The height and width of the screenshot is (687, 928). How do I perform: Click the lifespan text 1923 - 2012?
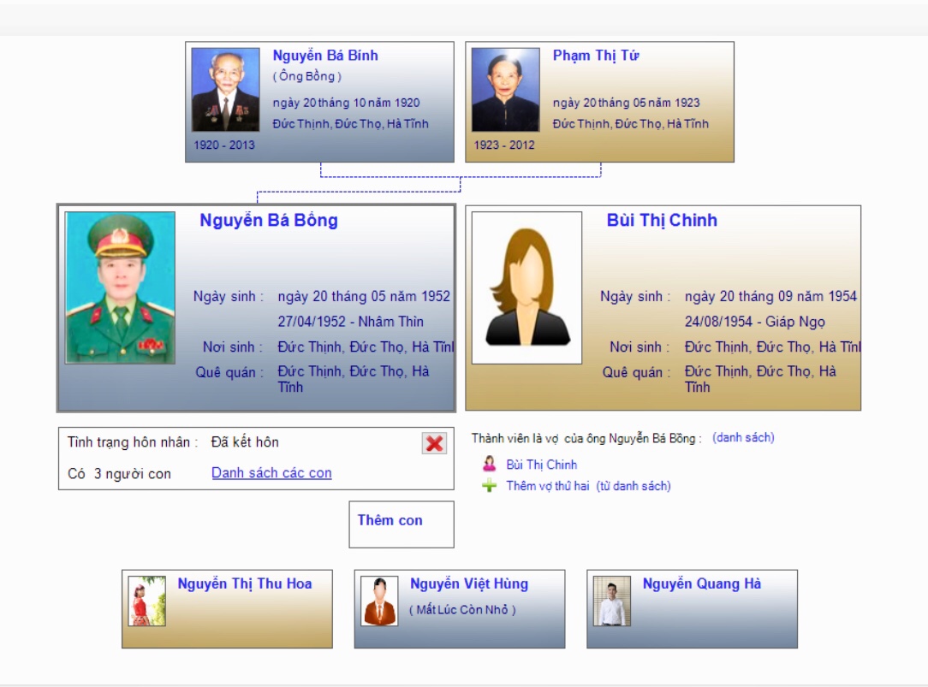[x=504, y=145]
